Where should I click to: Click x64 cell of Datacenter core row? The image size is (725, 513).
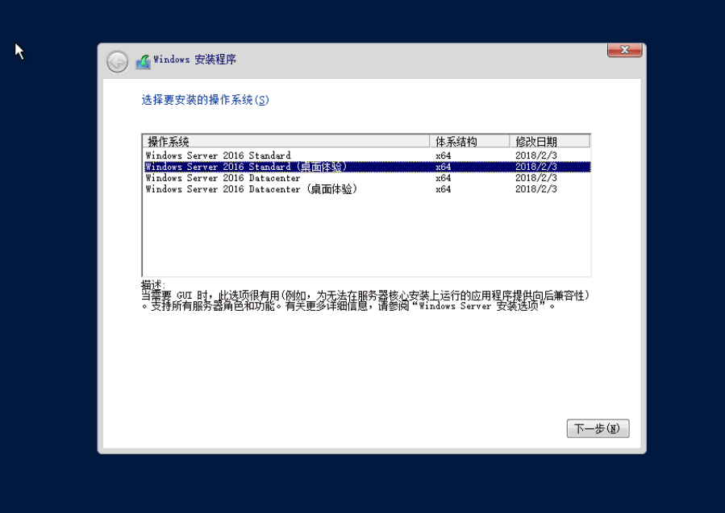coord(443,178)
